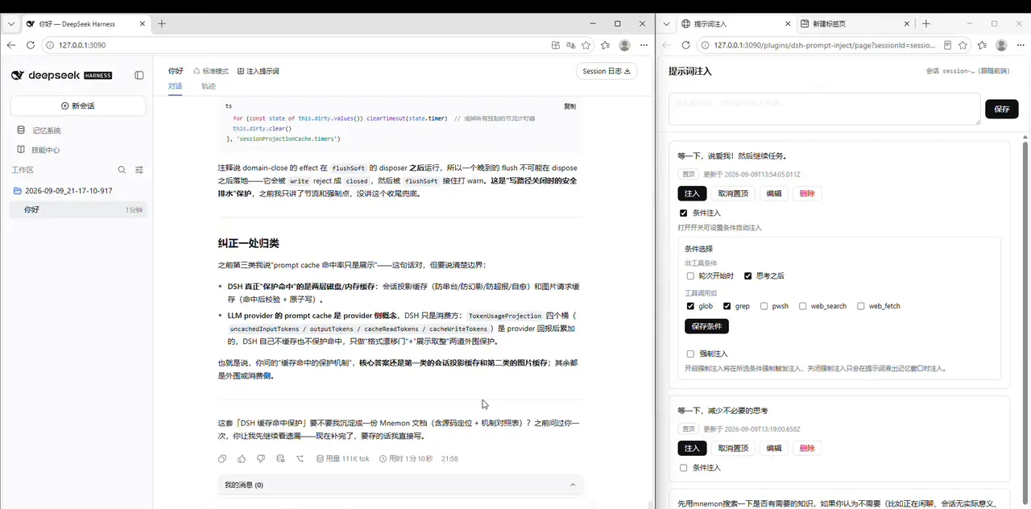Image resolution: width=1031 pixels, height=509 pixels.
Task: Check 条件注入 for the 减少不必要的思考 prompt
Action: [x=683, y=467]
